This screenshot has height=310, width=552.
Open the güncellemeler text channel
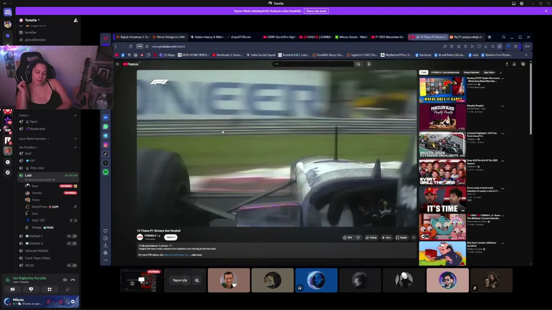pyautogui.click(x=48, y=40)
